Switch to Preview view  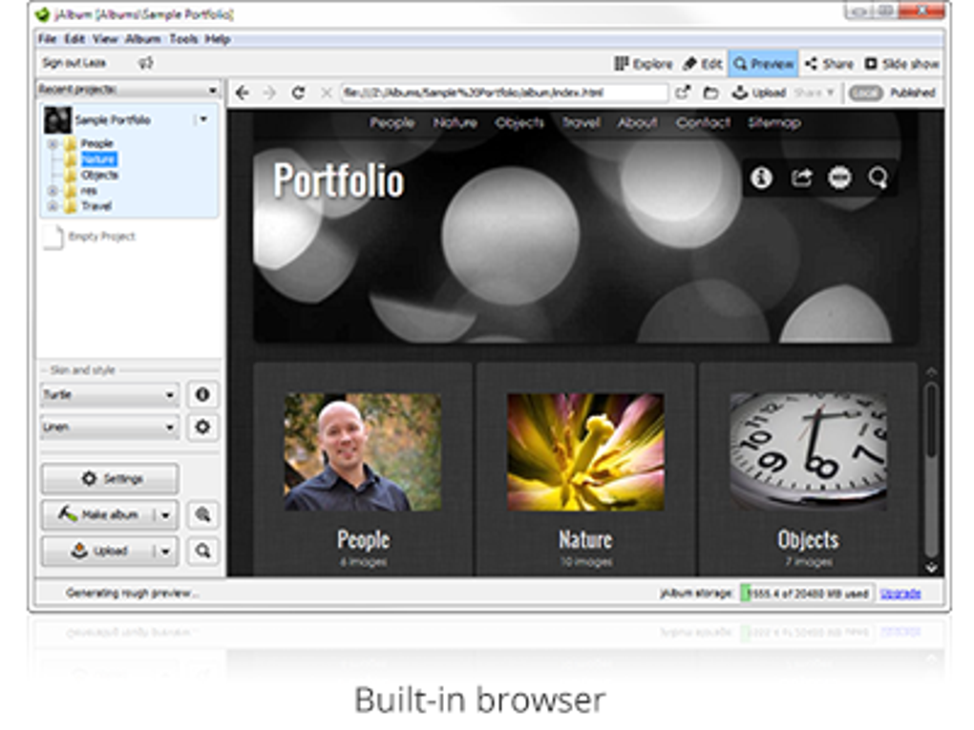point(763,63)
